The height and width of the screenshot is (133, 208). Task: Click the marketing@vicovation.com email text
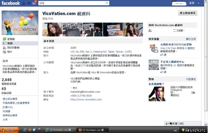(x=85, y=92)
